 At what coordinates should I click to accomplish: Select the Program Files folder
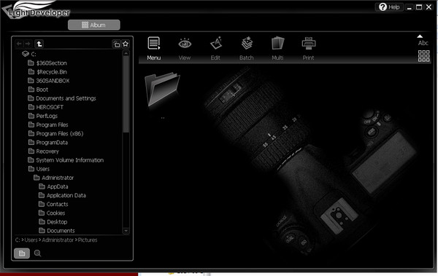tap(48, 125)
